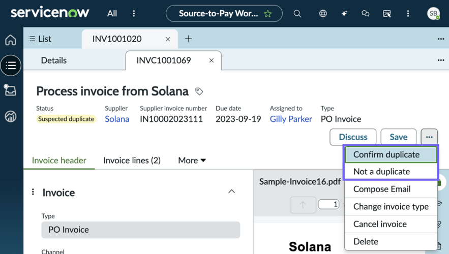Click the Suspected duplicate status badge

point(66,119)
